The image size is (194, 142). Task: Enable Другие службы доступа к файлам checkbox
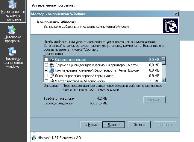click(46, 65)
